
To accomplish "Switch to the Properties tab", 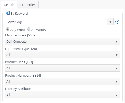I will click(28, 5).
